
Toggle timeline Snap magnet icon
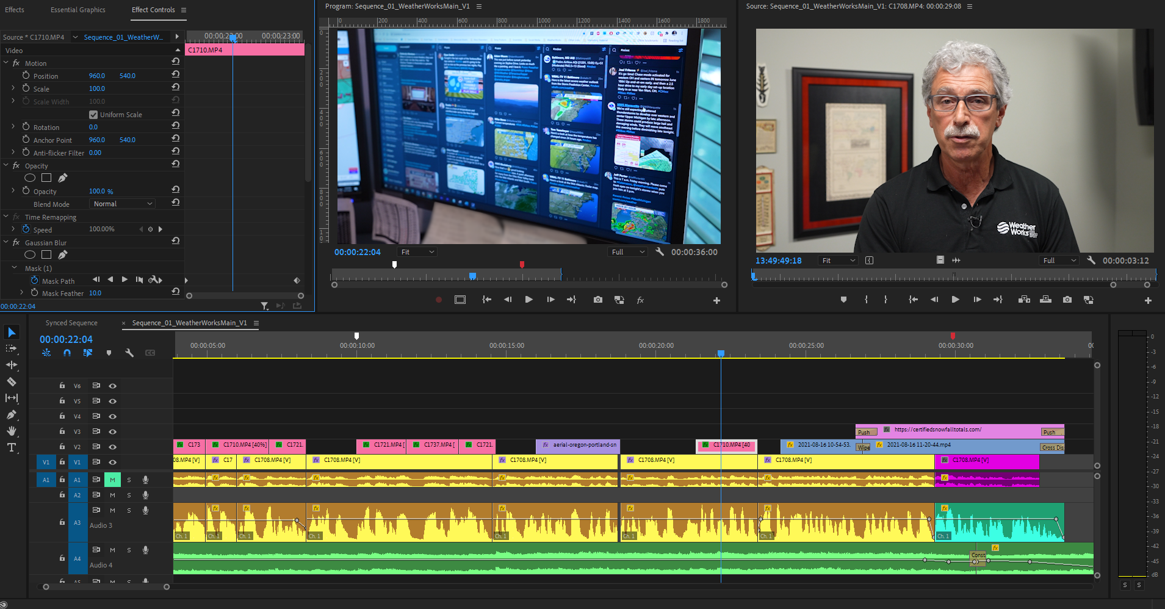click(67, 353)
